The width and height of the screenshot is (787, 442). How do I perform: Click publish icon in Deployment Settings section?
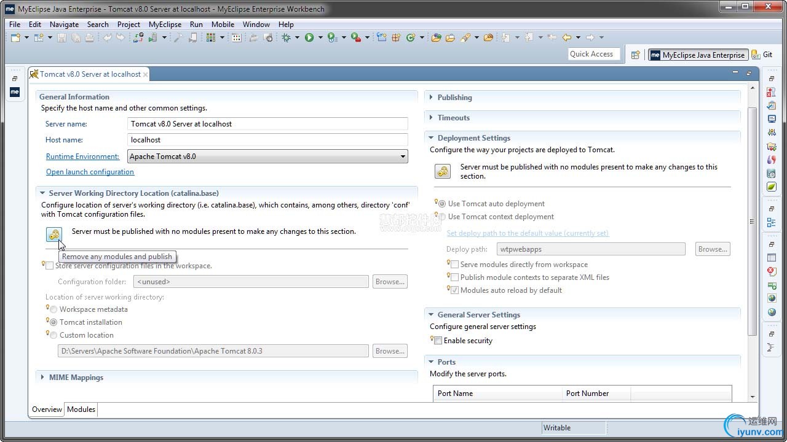[x=443, y=171]
